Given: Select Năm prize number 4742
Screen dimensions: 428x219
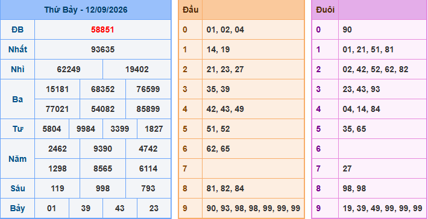Looking at the screenshot, I should coord(148,149).
